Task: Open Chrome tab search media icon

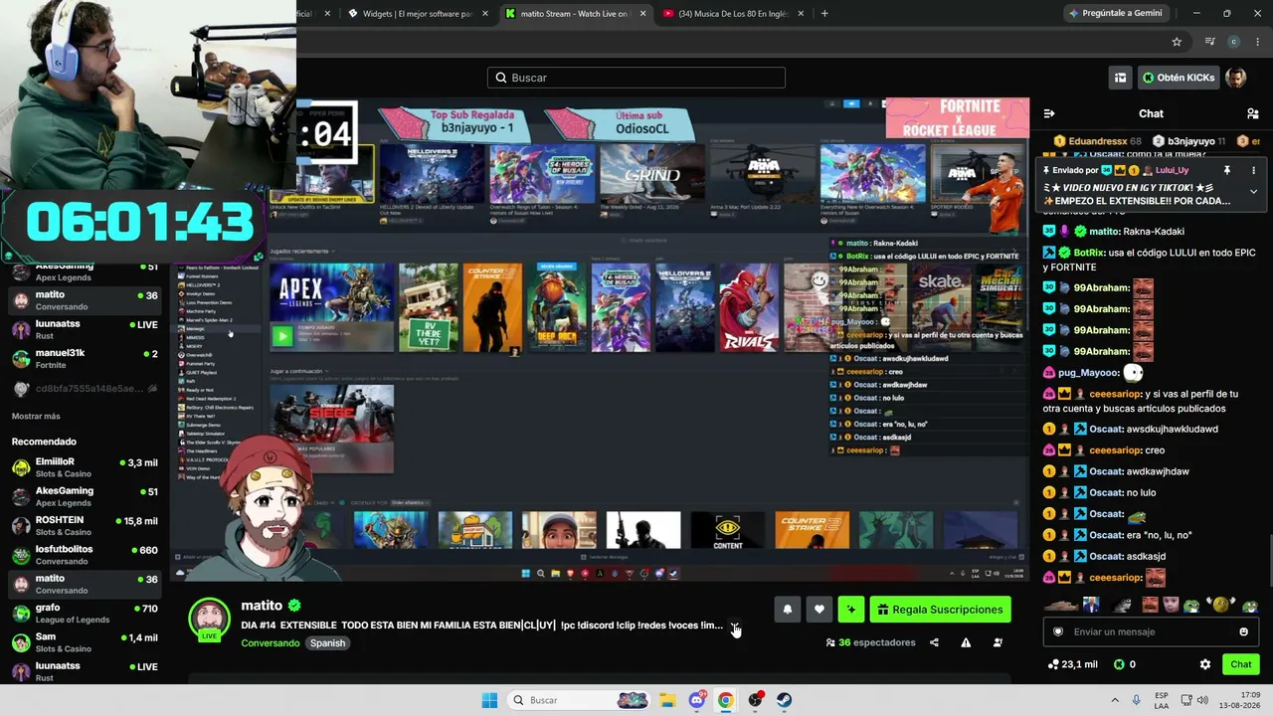Action: (x=1209, y=42)
